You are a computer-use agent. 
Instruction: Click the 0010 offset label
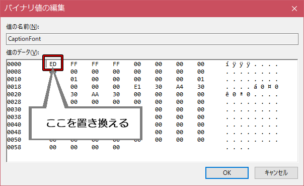coord(14,79)
